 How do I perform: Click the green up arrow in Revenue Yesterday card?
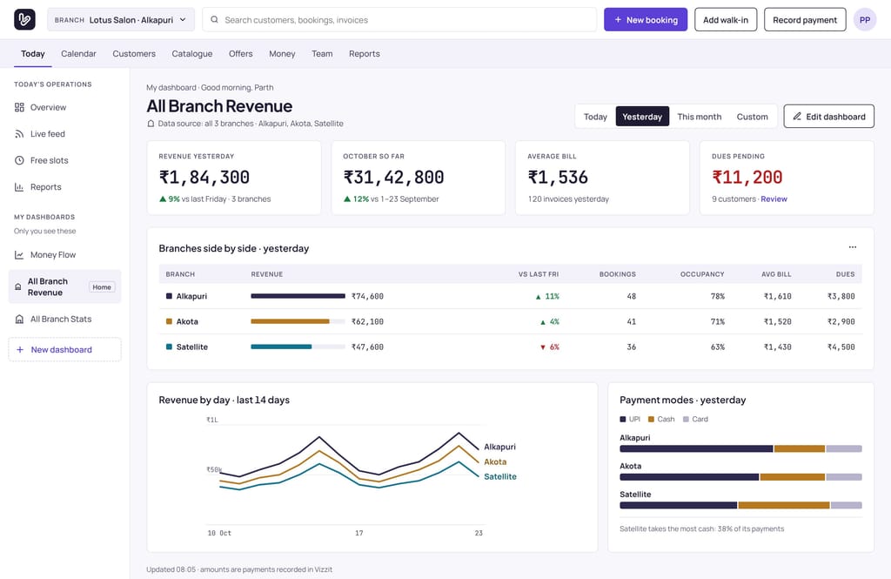point(163,199)
